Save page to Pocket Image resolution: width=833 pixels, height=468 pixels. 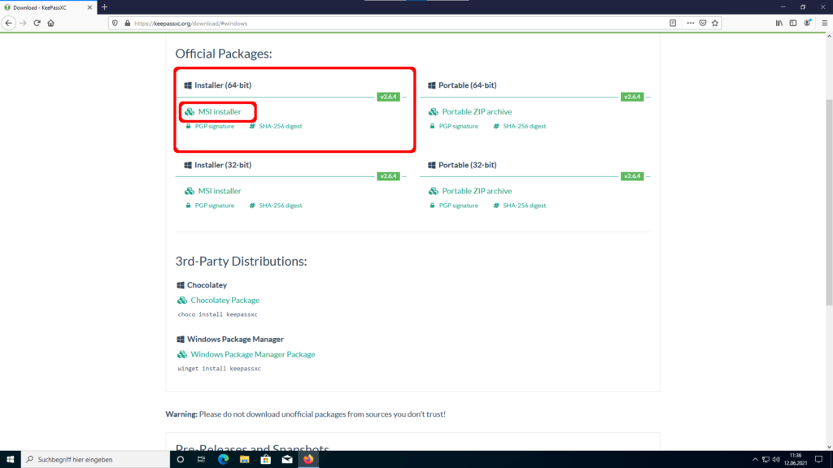click(x=703, y=24)
